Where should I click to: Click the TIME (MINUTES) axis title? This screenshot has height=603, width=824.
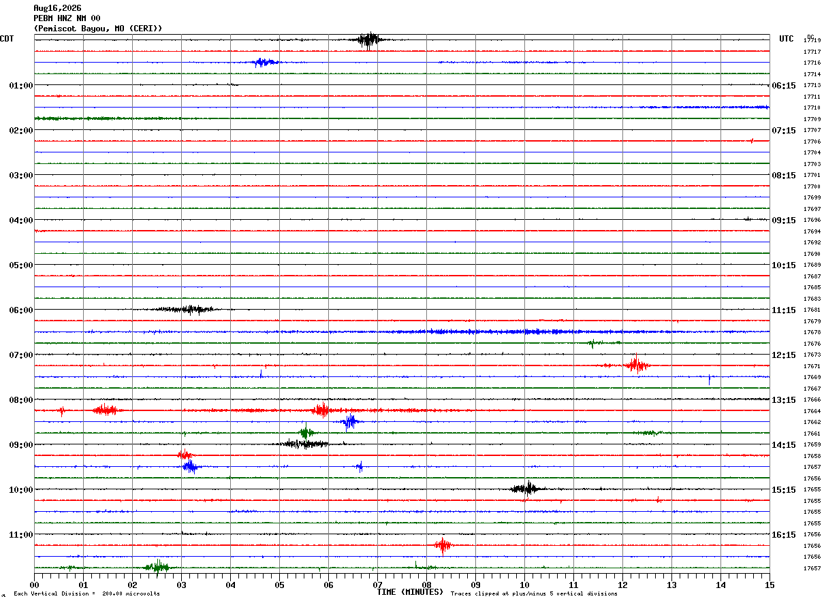point(410,592)
